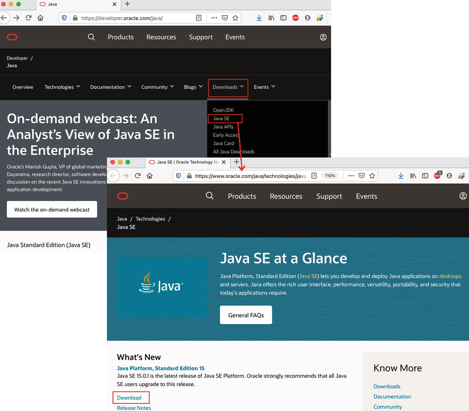The image size is (469, 411).
Task: Expand the Technologies dropdown
Action: (62, 87)
